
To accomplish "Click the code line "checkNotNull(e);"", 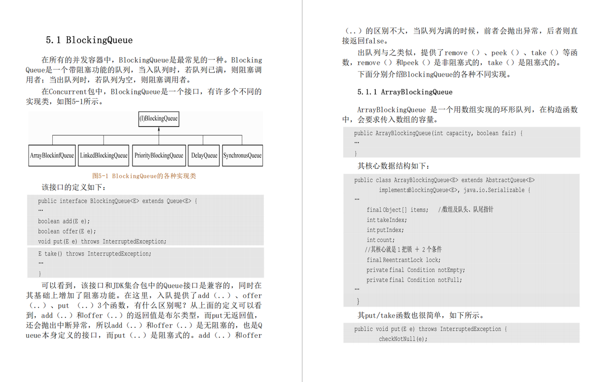I will (x=403, y=339).
